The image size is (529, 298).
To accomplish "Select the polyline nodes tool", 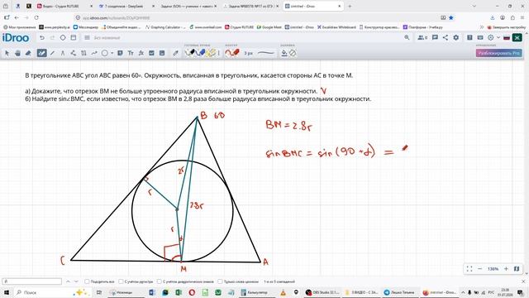I will [x=74, y=53].
